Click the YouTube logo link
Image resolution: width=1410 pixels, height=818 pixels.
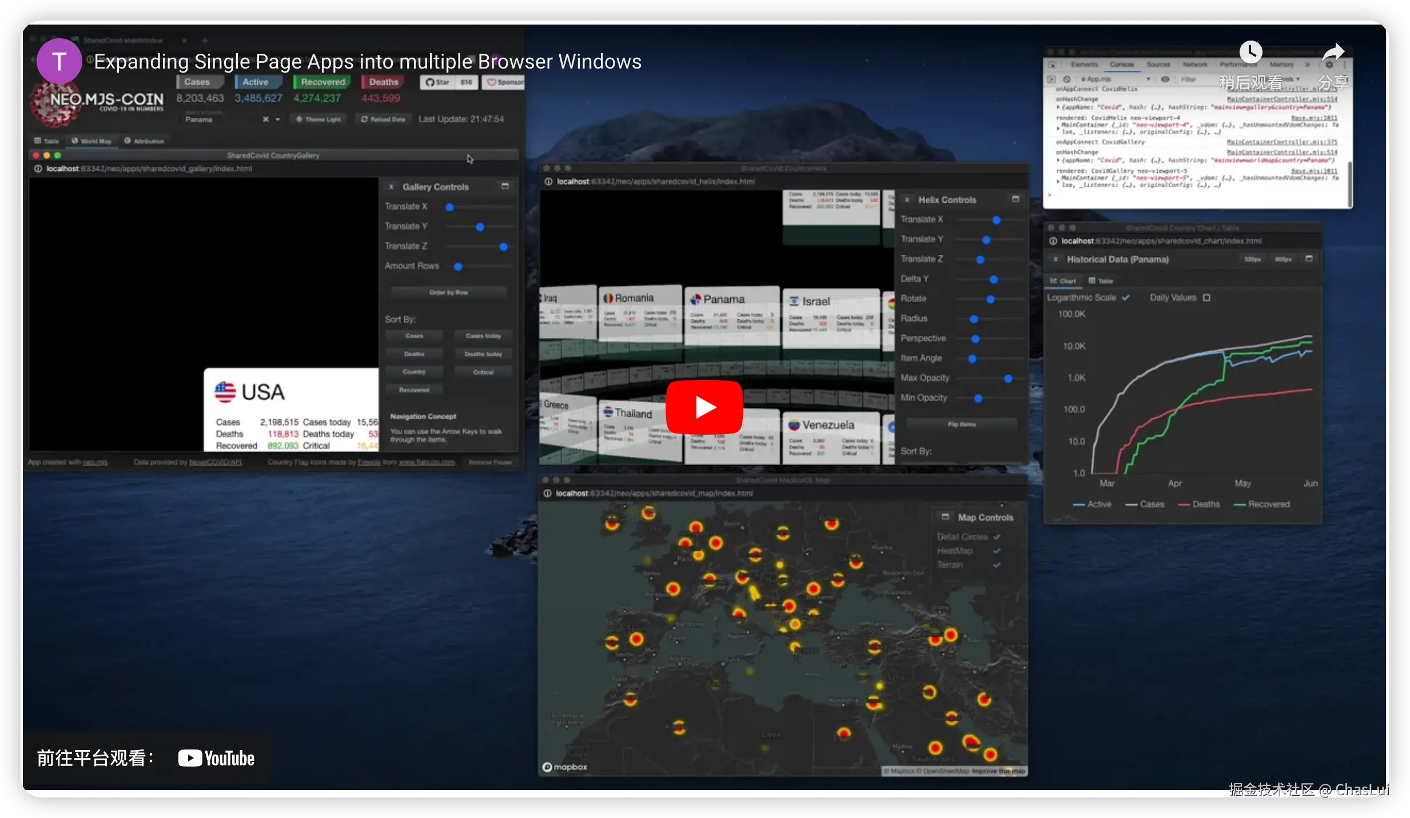(x=216, y=758)
